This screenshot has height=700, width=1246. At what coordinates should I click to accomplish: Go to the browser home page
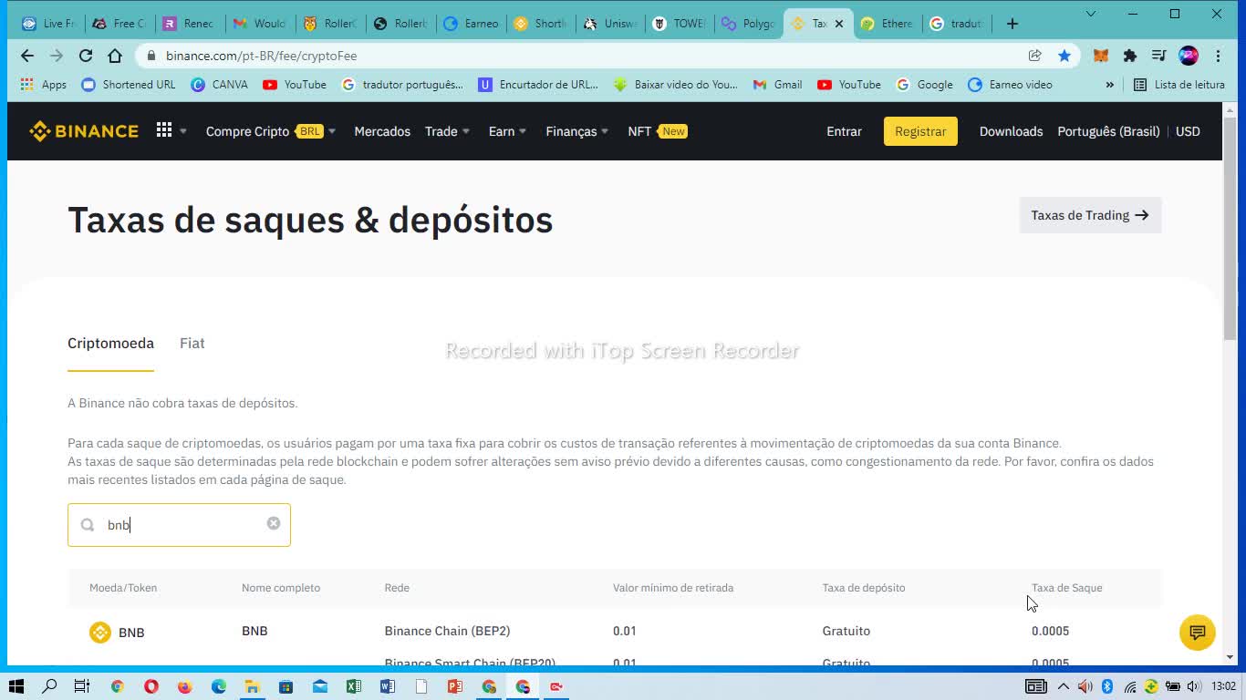click(x=115, y=56)
